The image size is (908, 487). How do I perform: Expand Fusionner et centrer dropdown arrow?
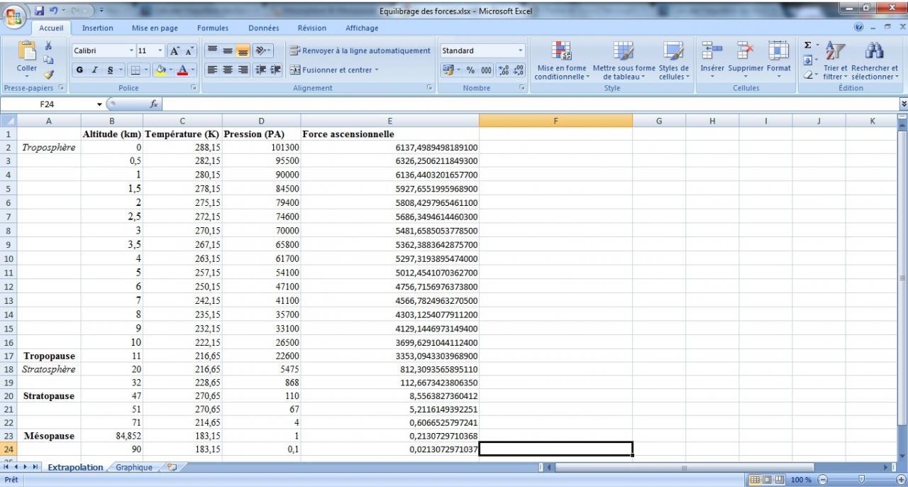377,70
